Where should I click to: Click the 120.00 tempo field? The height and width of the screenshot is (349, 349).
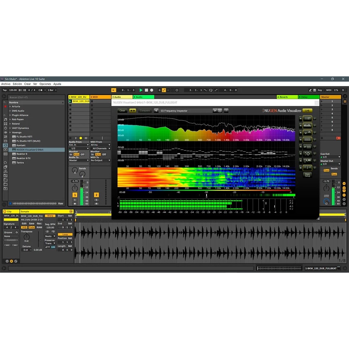tap(13, 90)
